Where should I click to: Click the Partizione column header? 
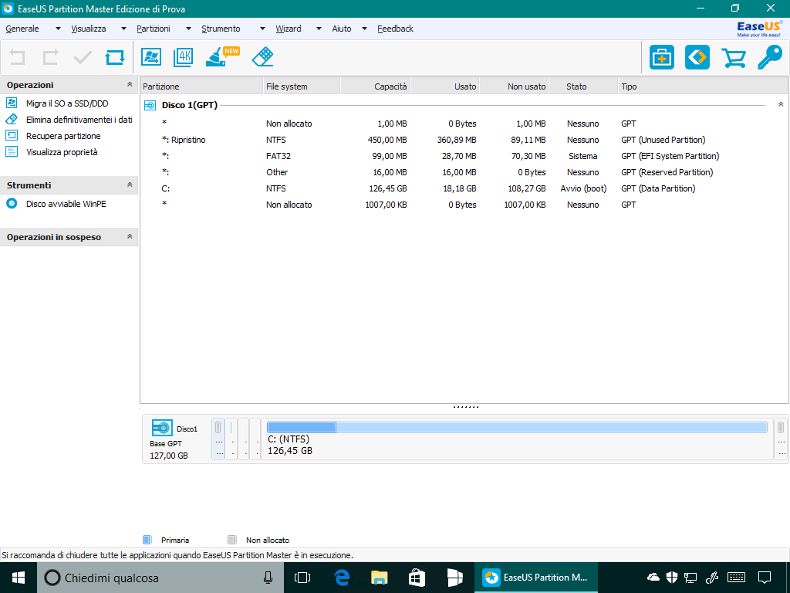point(201,86)
